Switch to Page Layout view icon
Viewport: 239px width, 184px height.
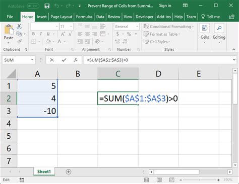pos(159,180)
